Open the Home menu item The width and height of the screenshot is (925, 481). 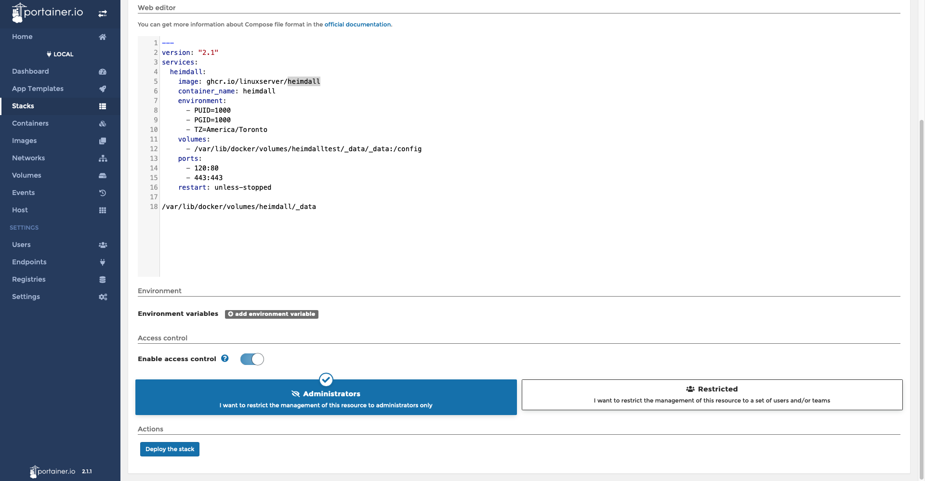pos(60,37)
